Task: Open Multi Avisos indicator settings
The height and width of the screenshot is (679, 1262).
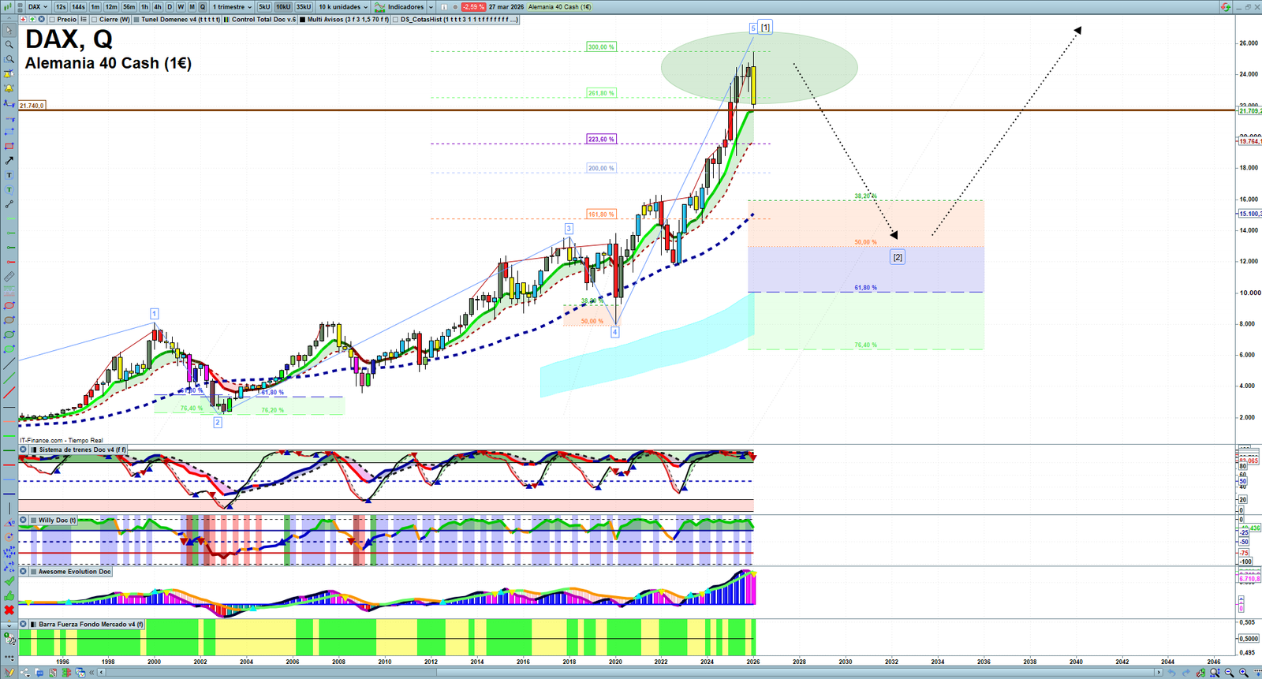Action: click(x=348, y=20)
